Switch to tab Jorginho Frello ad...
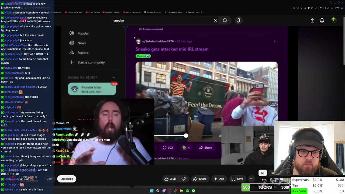The width and height of the screenshot is (345, 194). [x=153, y=12]
